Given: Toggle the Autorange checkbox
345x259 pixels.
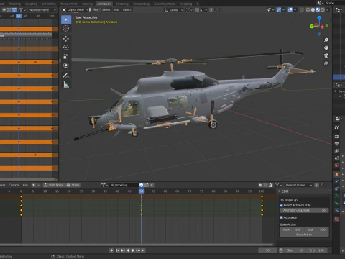Looking at the screenshot, I should 282,217.
